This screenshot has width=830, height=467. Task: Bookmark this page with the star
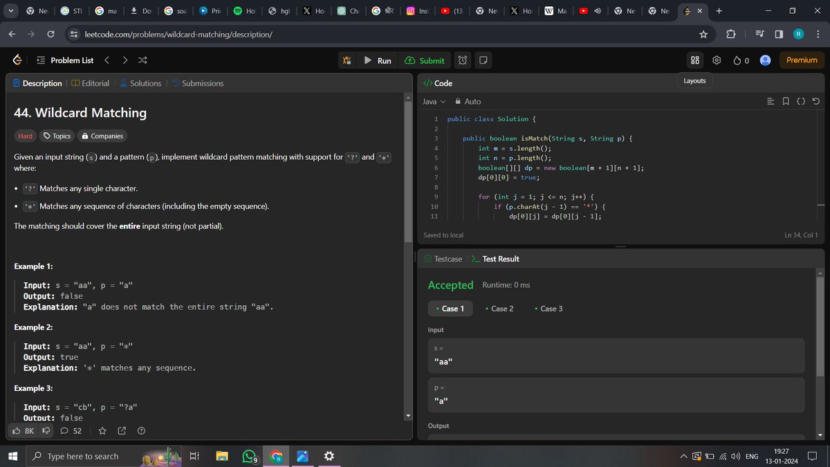[x=703, y=35]
